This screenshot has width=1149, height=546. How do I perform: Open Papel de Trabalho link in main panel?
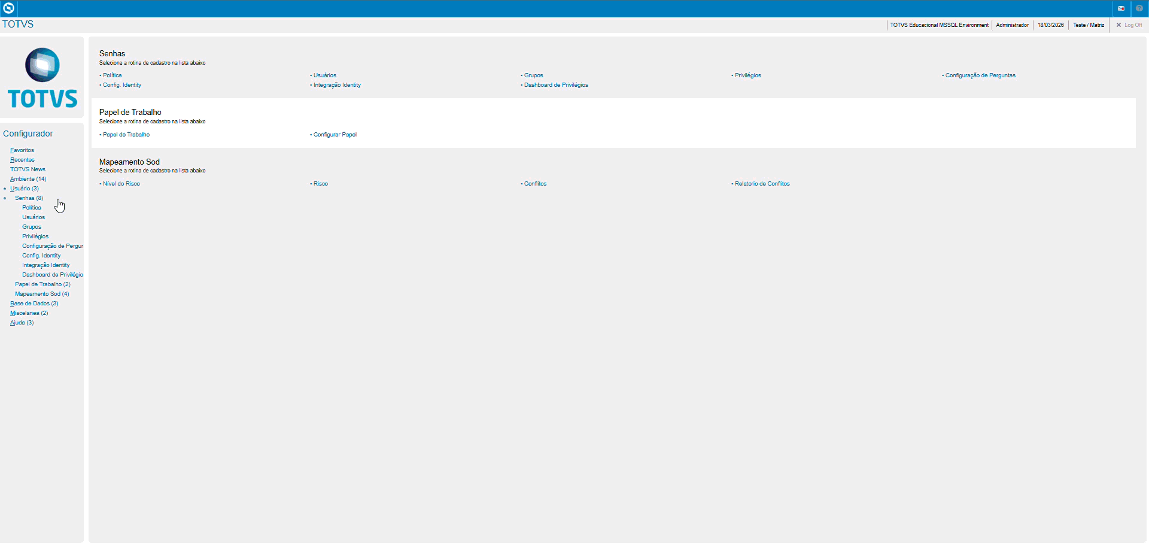126,135
